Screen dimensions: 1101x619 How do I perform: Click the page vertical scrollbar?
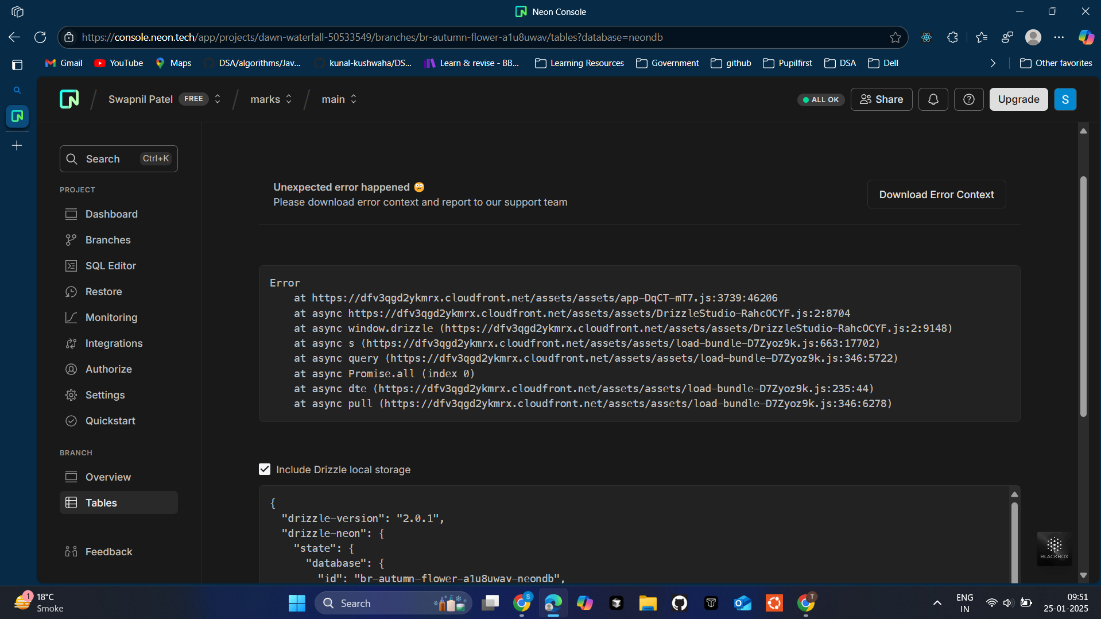click(1083, 296)
